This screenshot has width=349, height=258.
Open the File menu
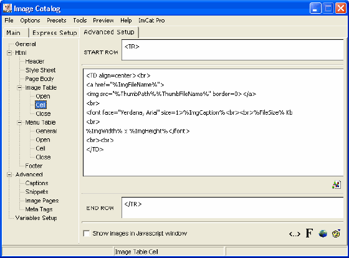(9, 21)
